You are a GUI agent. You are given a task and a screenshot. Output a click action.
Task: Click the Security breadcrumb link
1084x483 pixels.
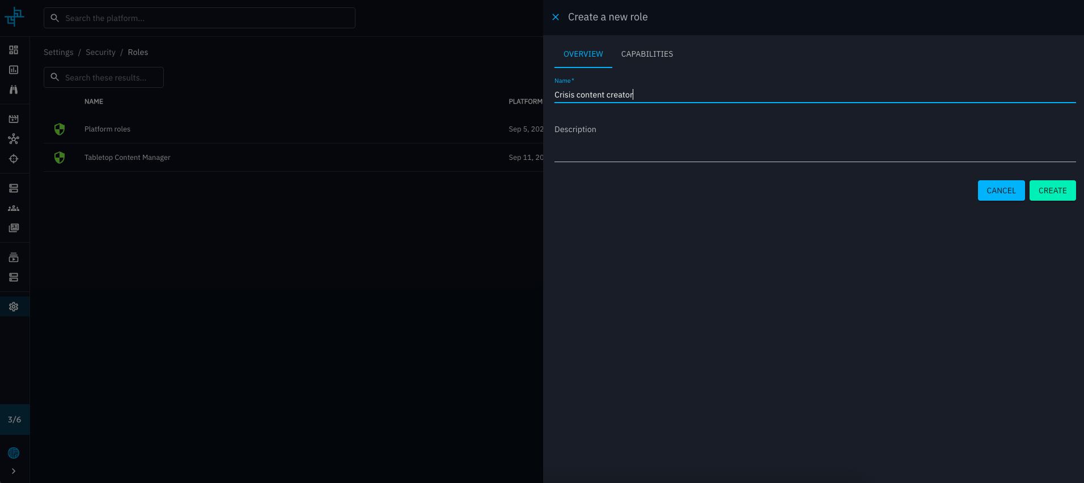pos(100,52)
